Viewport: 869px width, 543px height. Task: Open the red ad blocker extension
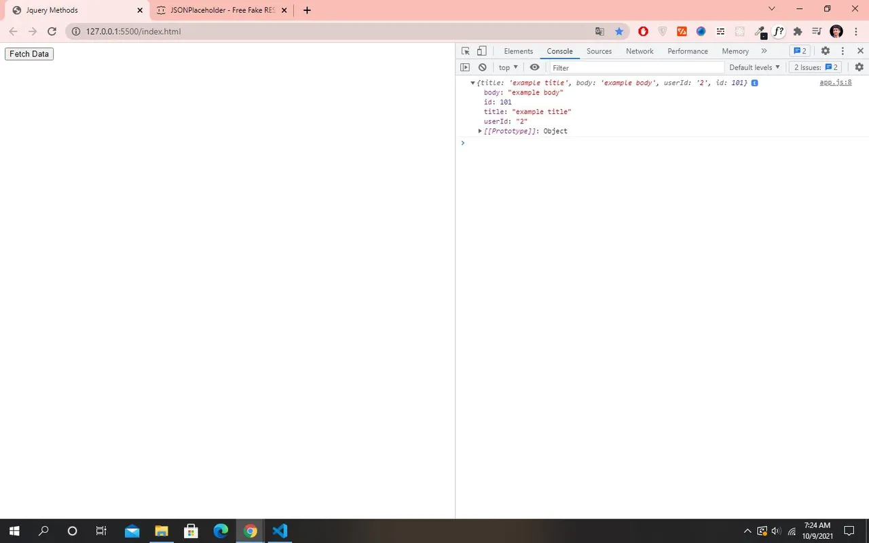[643, 31]
